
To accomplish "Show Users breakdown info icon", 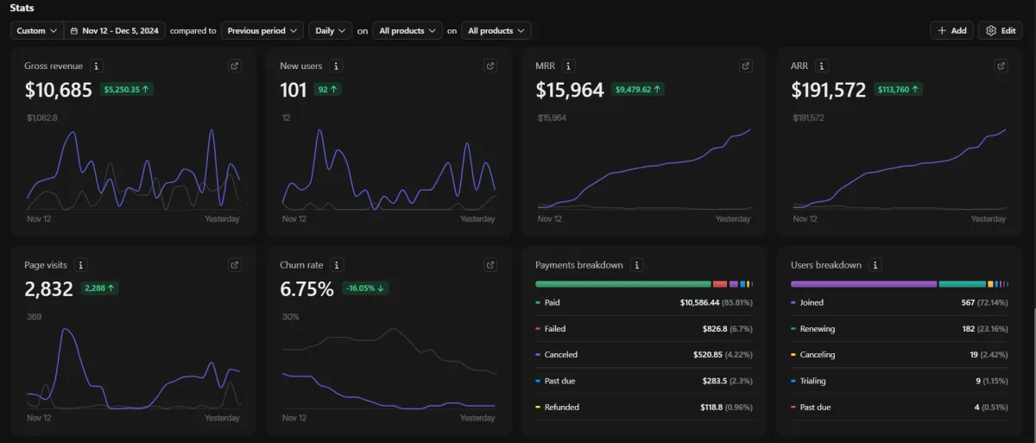I will (875, 265).
